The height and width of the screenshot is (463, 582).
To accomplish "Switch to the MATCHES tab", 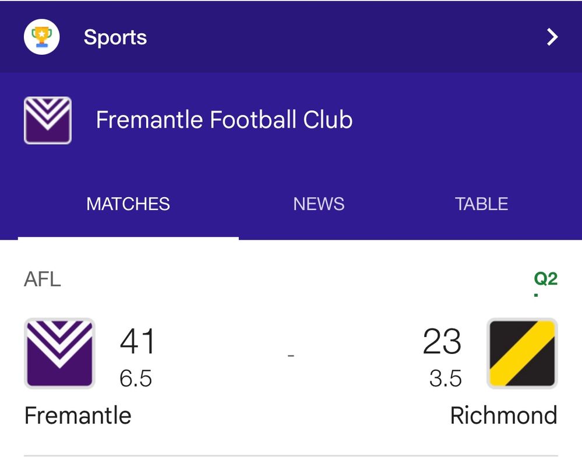I will pos(128,204).
